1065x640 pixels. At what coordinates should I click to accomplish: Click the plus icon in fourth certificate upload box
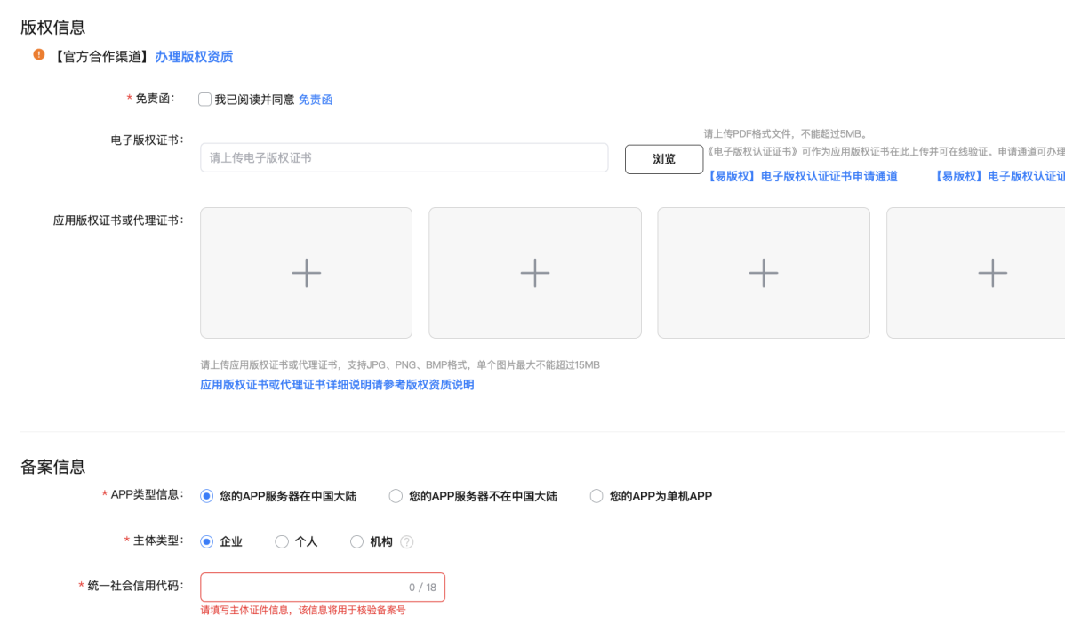[x=992, y=273]
